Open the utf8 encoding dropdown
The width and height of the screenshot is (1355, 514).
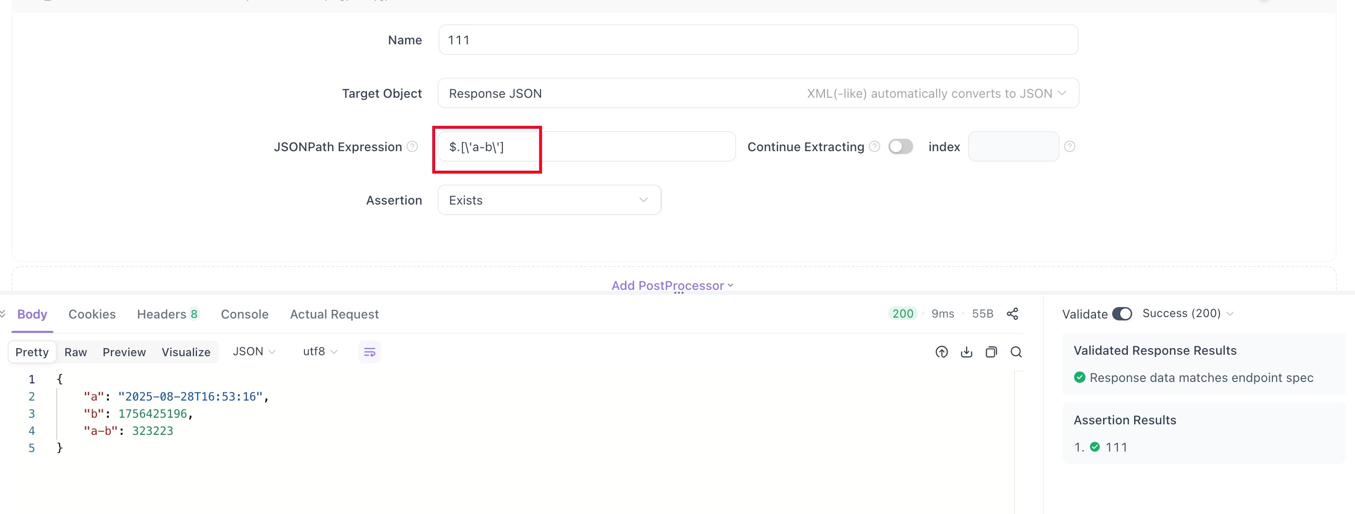(x=320, y=351)
